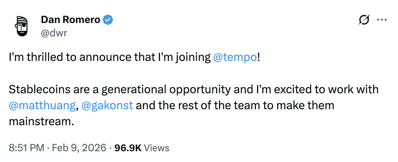Image resolution: width=398 pixels, height=162 pixels.
Task: Click the 96.9K view count
Action: click(128, 148)
